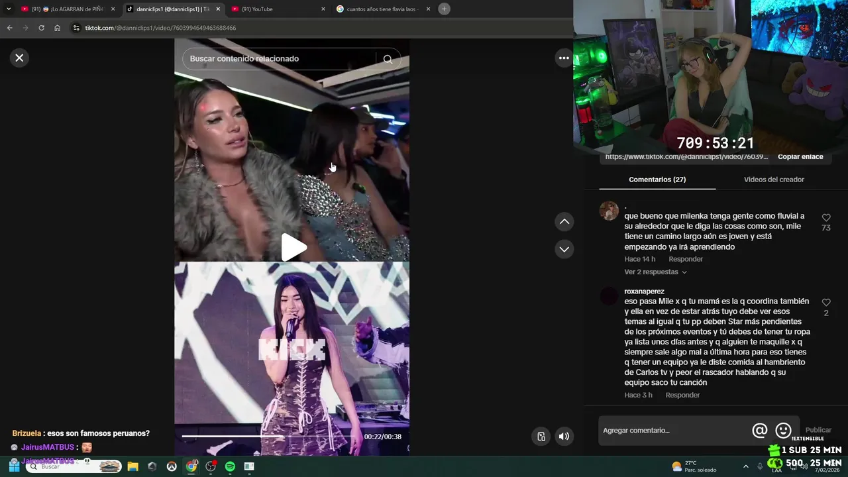Open roxanaperez profile name
848x477 pixels.
[644, 291]
